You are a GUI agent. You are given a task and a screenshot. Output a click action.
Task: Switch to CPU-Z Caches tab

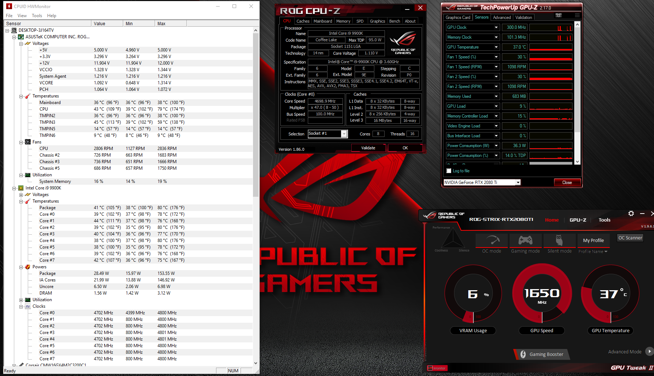point(303,21)
